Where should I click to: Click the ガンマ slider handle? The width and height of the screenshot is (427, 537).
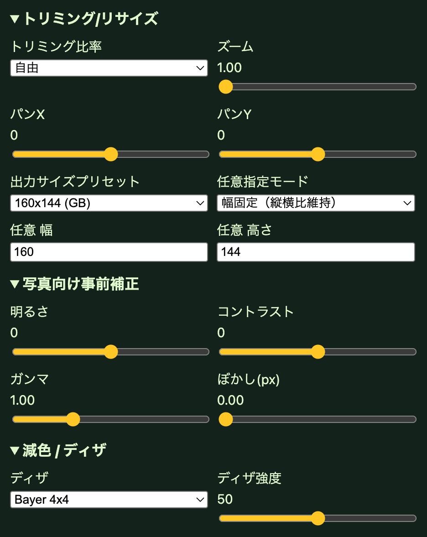73,419
